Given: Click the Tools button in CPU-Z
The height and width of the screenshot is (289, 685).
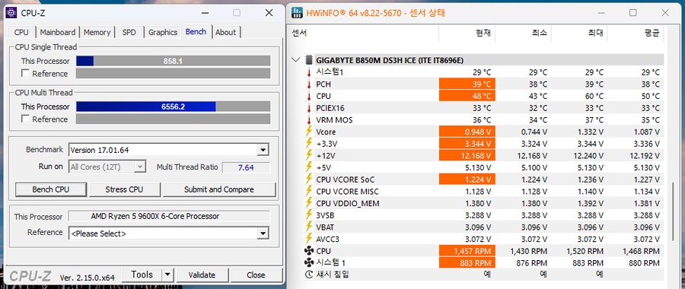Looking at the screenshot, I should click(142, 275).
